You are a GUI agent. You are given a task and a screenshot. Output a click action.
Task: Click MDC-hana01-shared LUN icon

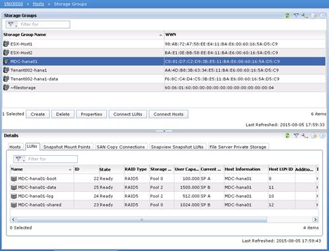coord(14,205)
